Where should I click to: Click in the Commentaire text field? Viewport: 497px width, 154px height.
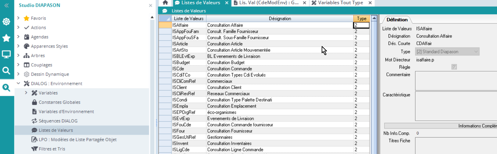click(x=456, y=81)
